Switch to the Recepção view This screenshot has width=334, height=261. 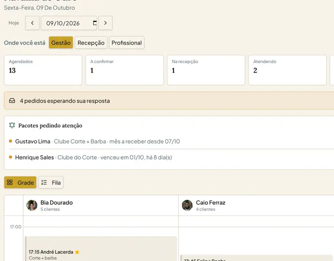pos(91,43)
